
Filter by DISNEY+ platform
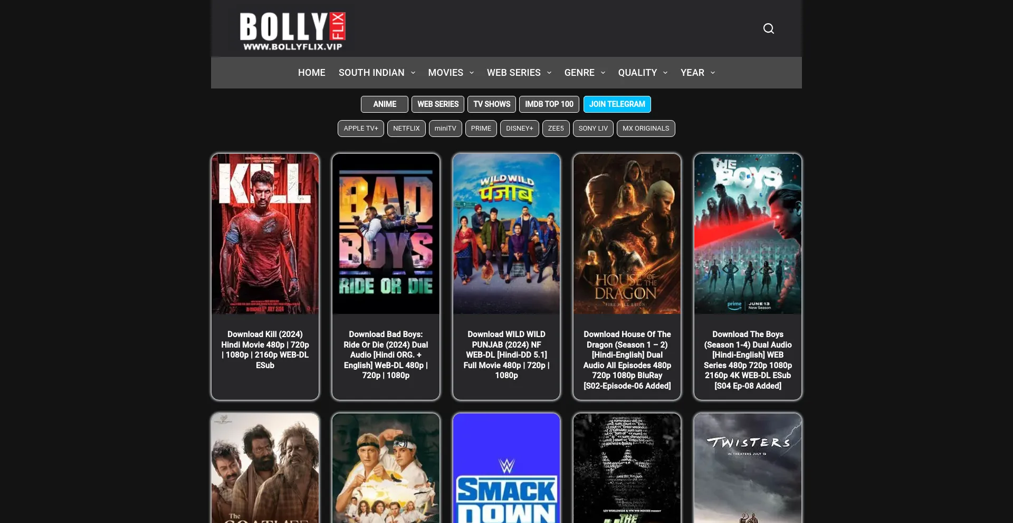pyautogui.click(x=520, y=129)
